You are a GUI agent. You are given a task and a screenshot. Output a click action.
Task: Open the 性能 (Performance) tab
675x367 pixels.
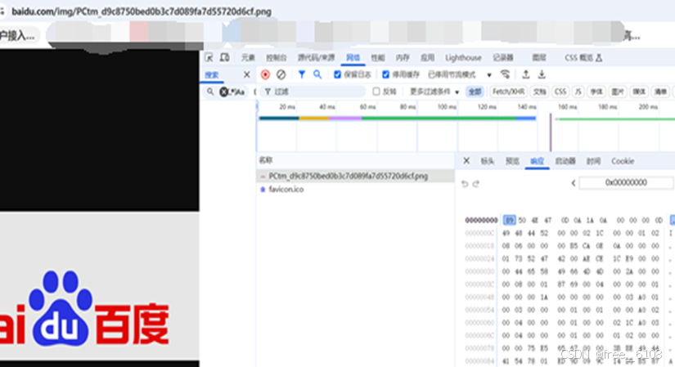point(378,58)
